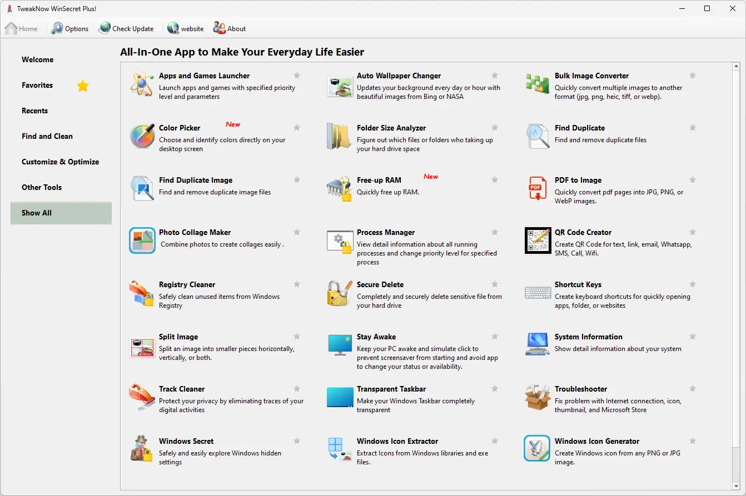Click the Find Duplicate Image icon
The width and height of the screenshot is (746, 496).
click(x=142, y=189)
